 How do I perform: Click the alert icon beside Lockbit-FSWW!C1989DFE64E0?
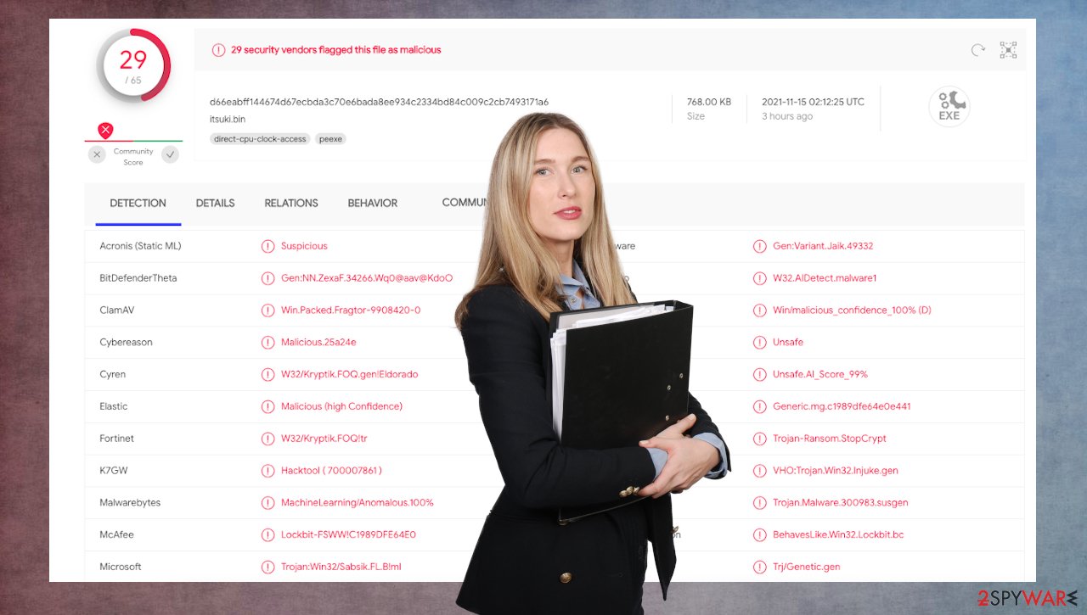268,535
